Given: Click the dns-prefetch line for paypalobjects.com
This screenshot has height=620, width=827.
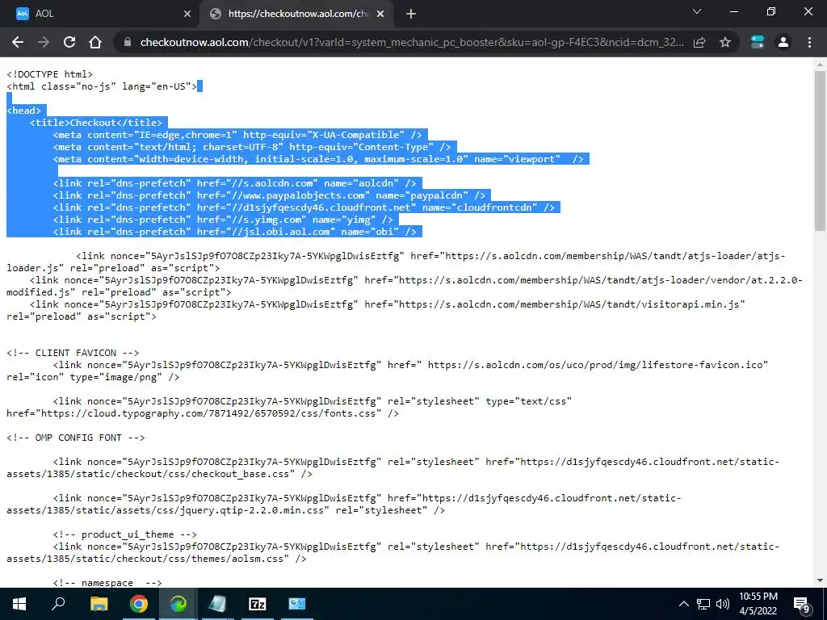Looking at the screenshot, I should [x=269, y=195].
